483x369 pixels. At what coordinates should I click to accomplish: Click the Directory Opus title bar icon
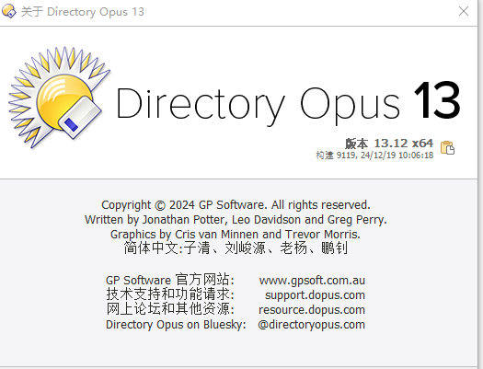[9, 12]
